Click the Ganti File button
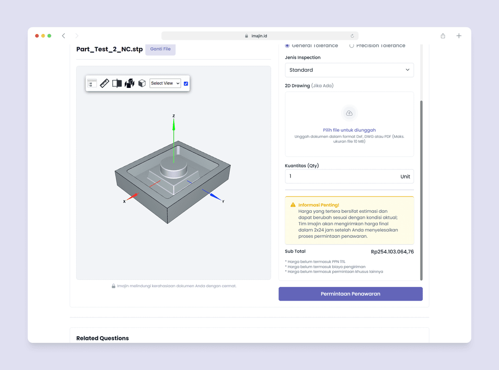This screenshot has height=370, width=499. [x=160, y=49]
